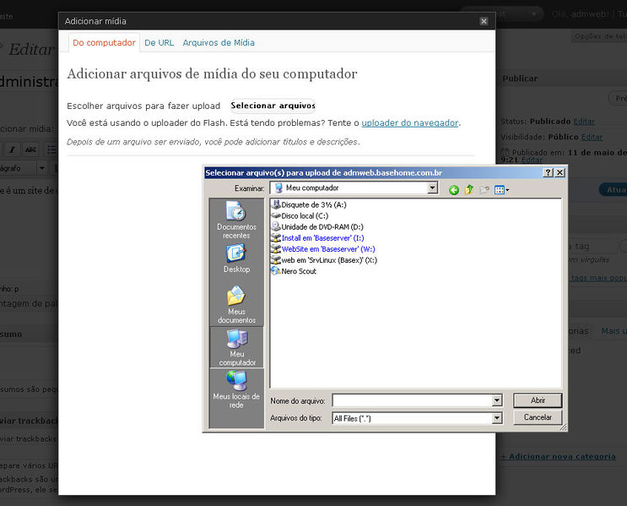Screen dimensions: 627x506
Task: Click the Nome do arquivo text field
Action: (x=412, y=400)
